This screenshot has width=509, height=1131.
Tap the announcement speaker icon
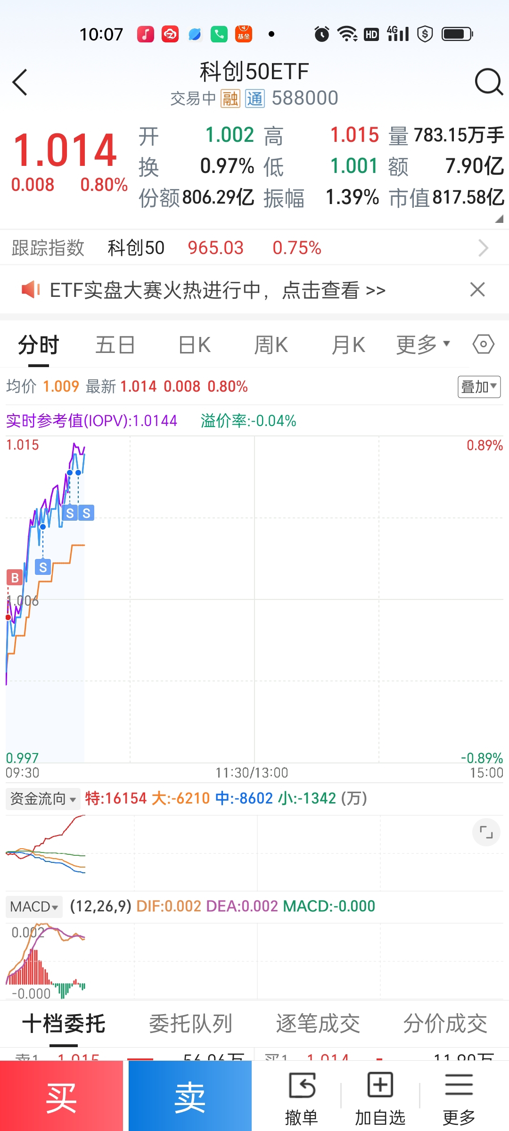point(31,289)
